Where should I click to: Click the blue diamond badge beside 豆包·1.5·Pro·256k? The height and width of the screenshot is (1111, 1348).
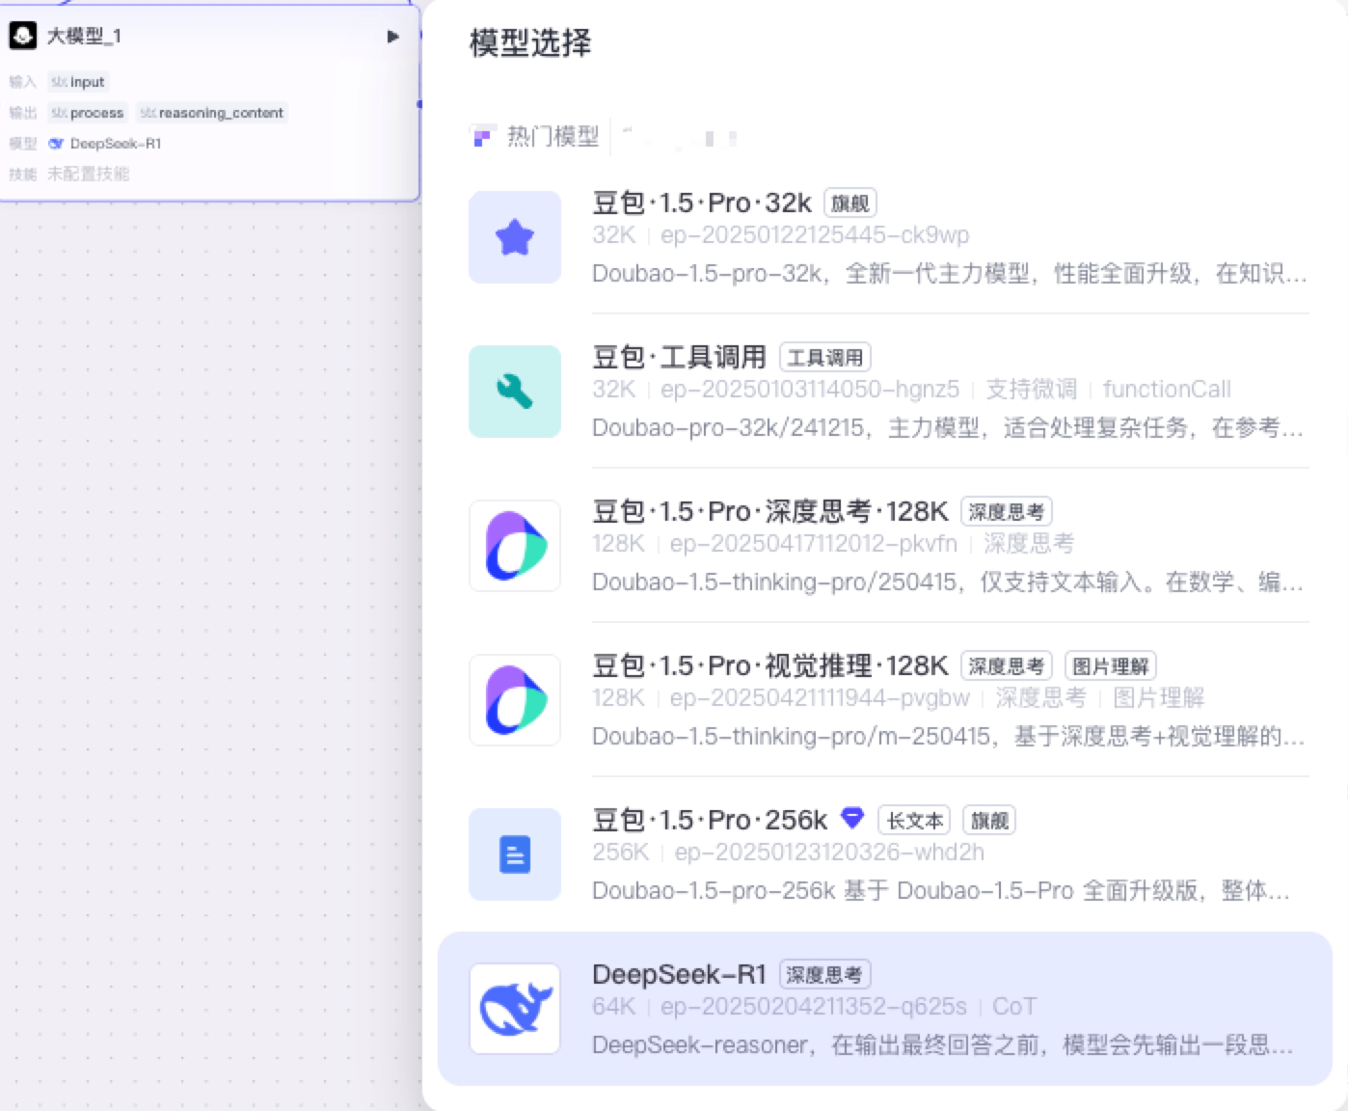coord(852,819)
